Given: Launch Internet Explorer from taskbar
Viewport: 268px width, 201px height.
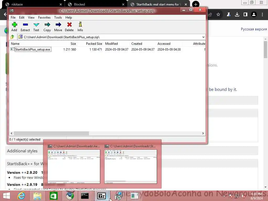Looking at the screenshot, I should 21,196.
